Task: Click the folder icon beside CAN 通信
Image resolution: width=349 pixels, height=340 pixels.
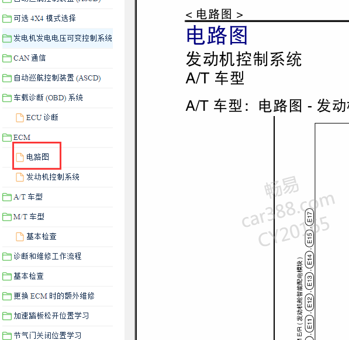Action: coord(7,58)
